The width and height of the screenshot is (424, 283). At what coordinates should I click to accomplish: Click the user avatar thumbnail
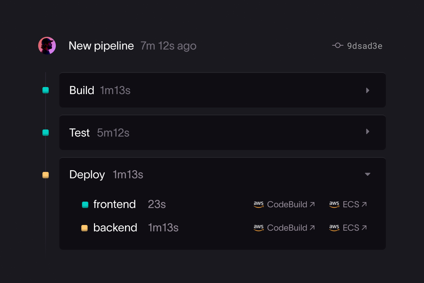(47, 45)
